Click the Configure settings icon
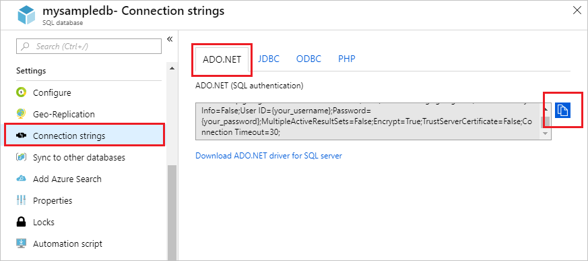Viewport: 588px width, 261px height. 21,92
